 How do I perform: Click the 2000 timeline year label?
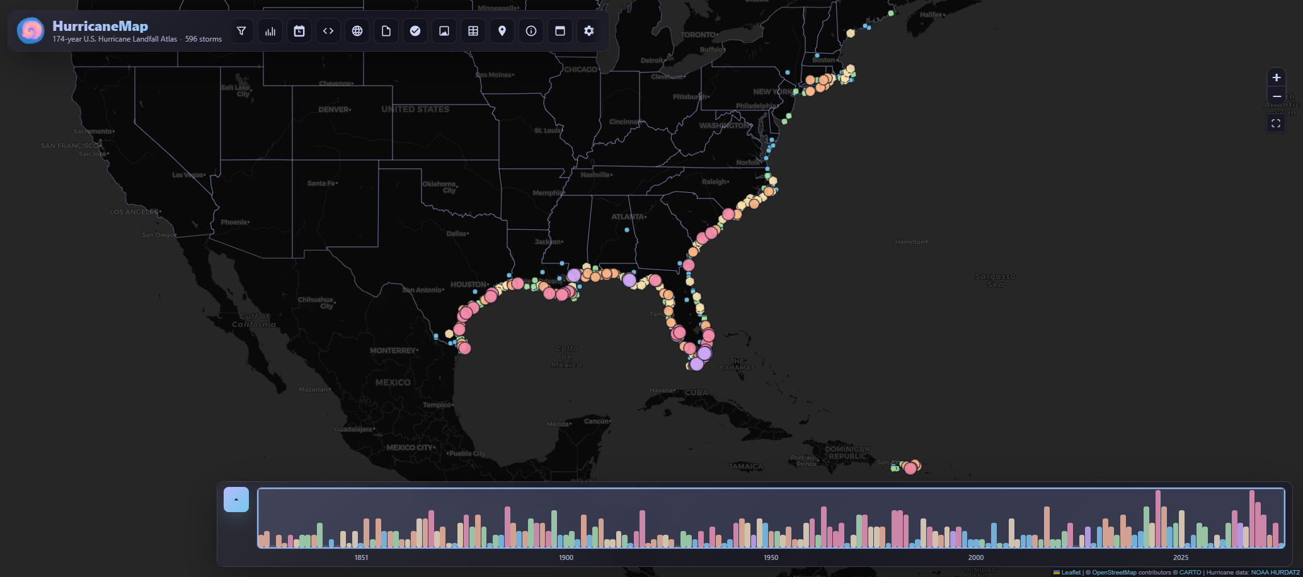[975, 557]
